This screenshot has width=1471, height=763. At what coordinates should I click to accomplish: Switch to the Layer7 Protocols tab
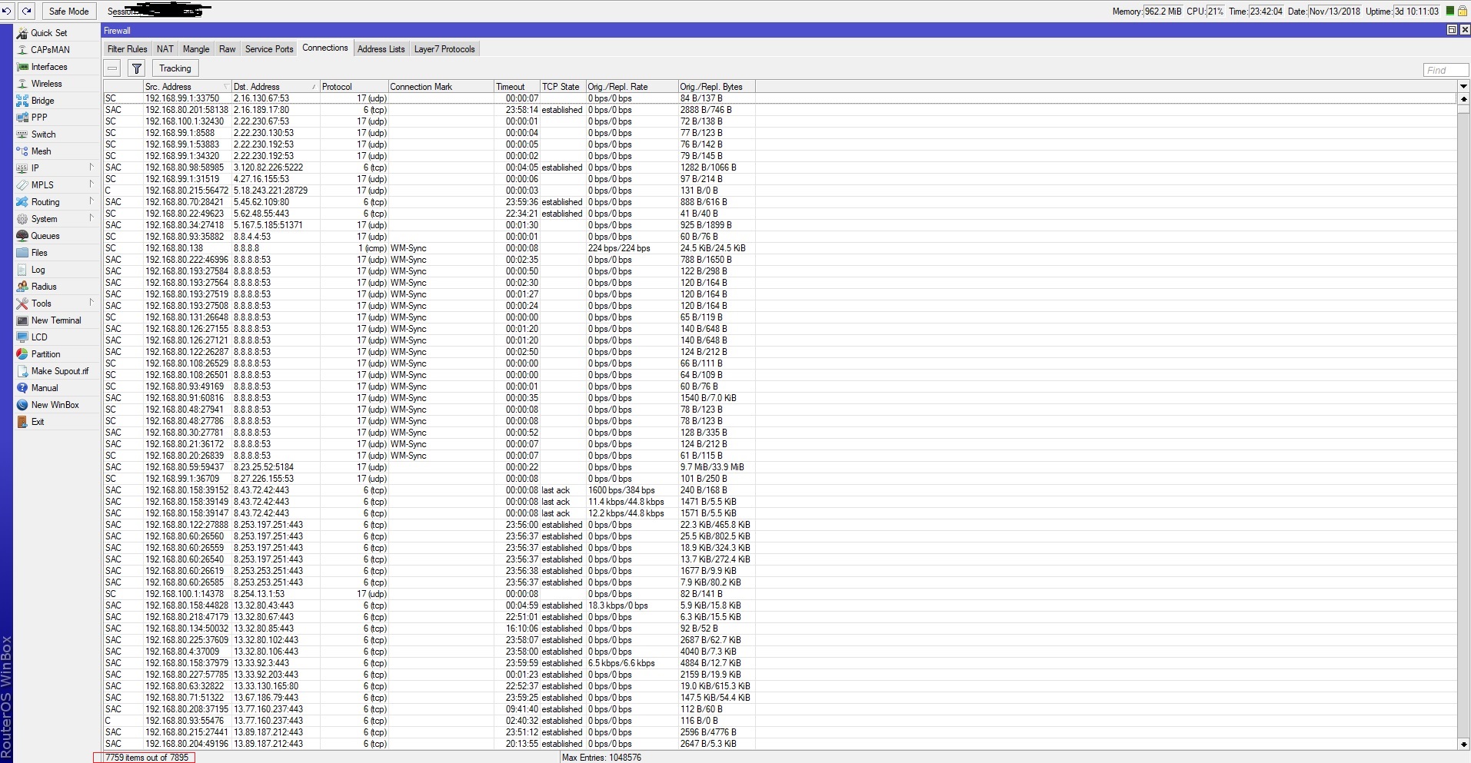click(x=444, y=49)
